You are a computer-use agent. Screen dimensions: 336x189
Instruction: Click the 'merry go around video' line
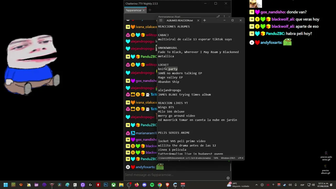coord(176,116)
